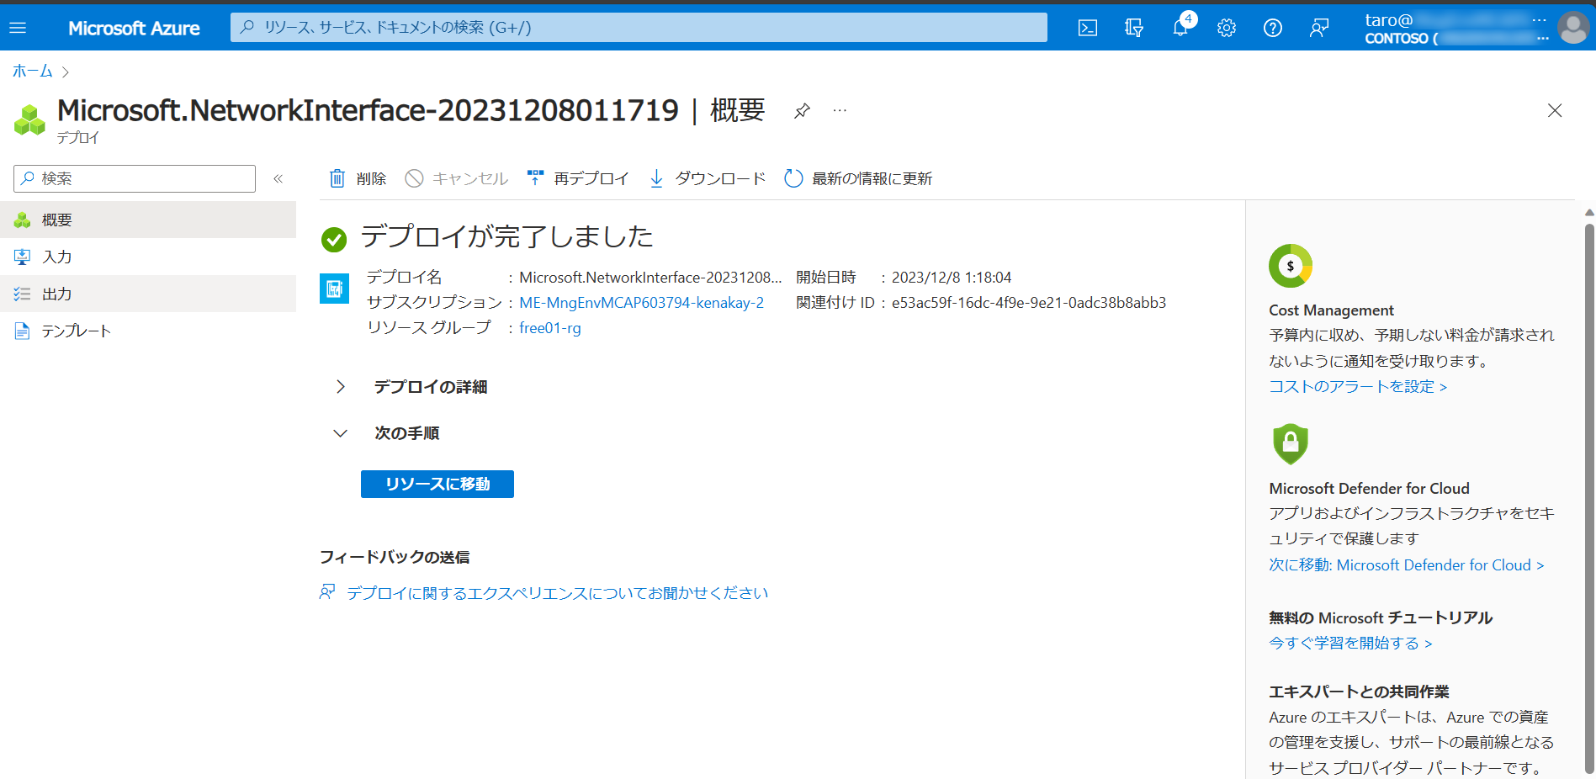
Task: Open notifications bell with badge 4
Action: (1181, 26)
